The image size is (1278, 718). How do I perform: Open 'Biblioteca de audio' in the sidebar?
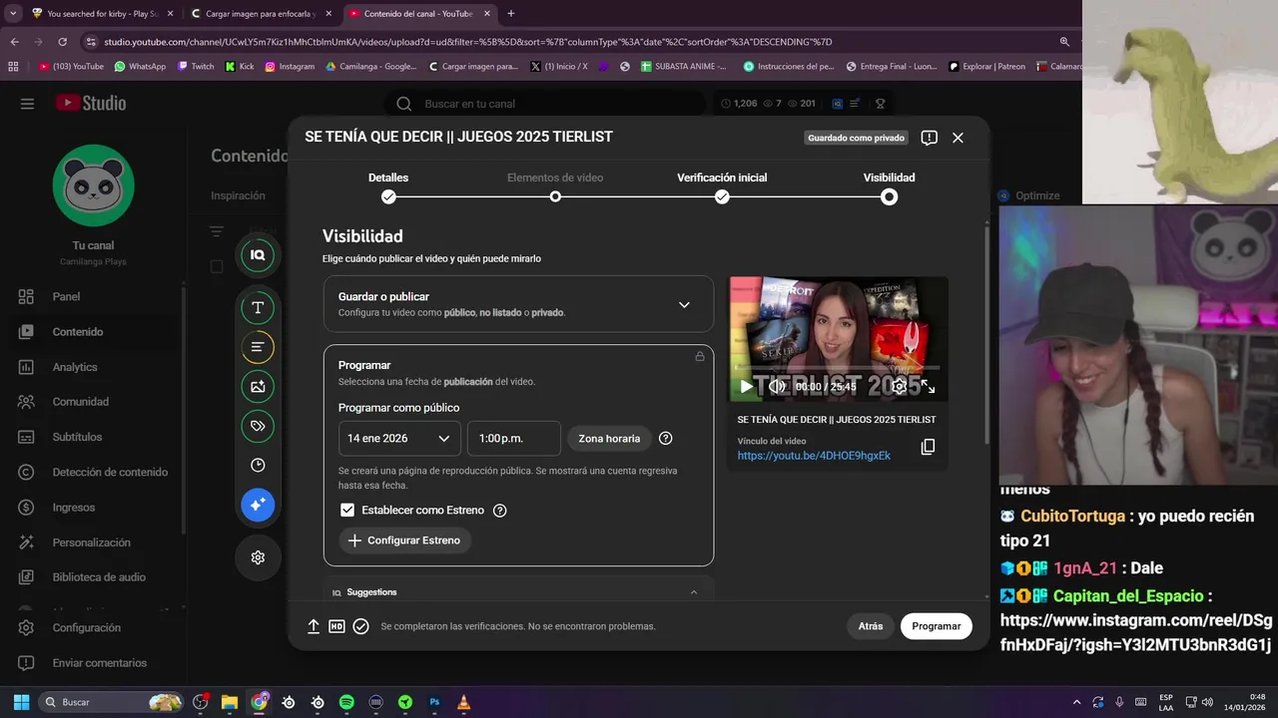point(93,577)
